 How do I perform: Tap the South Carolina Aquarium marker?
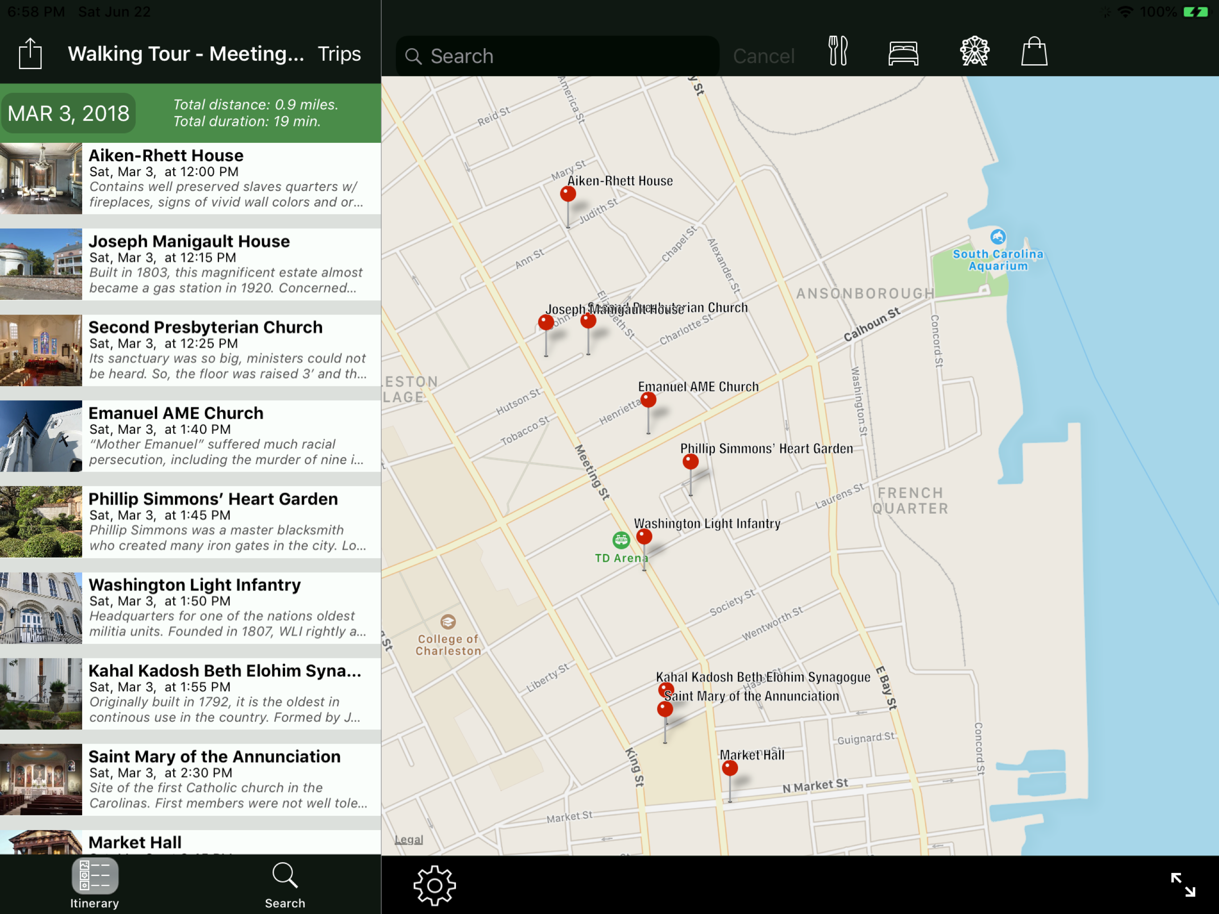pyautogui.click(x=998, y=237)
